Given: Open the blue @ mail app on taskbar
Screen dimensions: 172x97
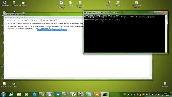Looking at the screenshot, I should 35,95.
